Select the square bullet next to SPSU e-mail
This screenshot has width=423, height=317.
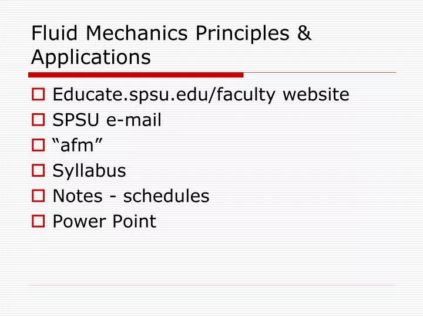tap(38, 120)
